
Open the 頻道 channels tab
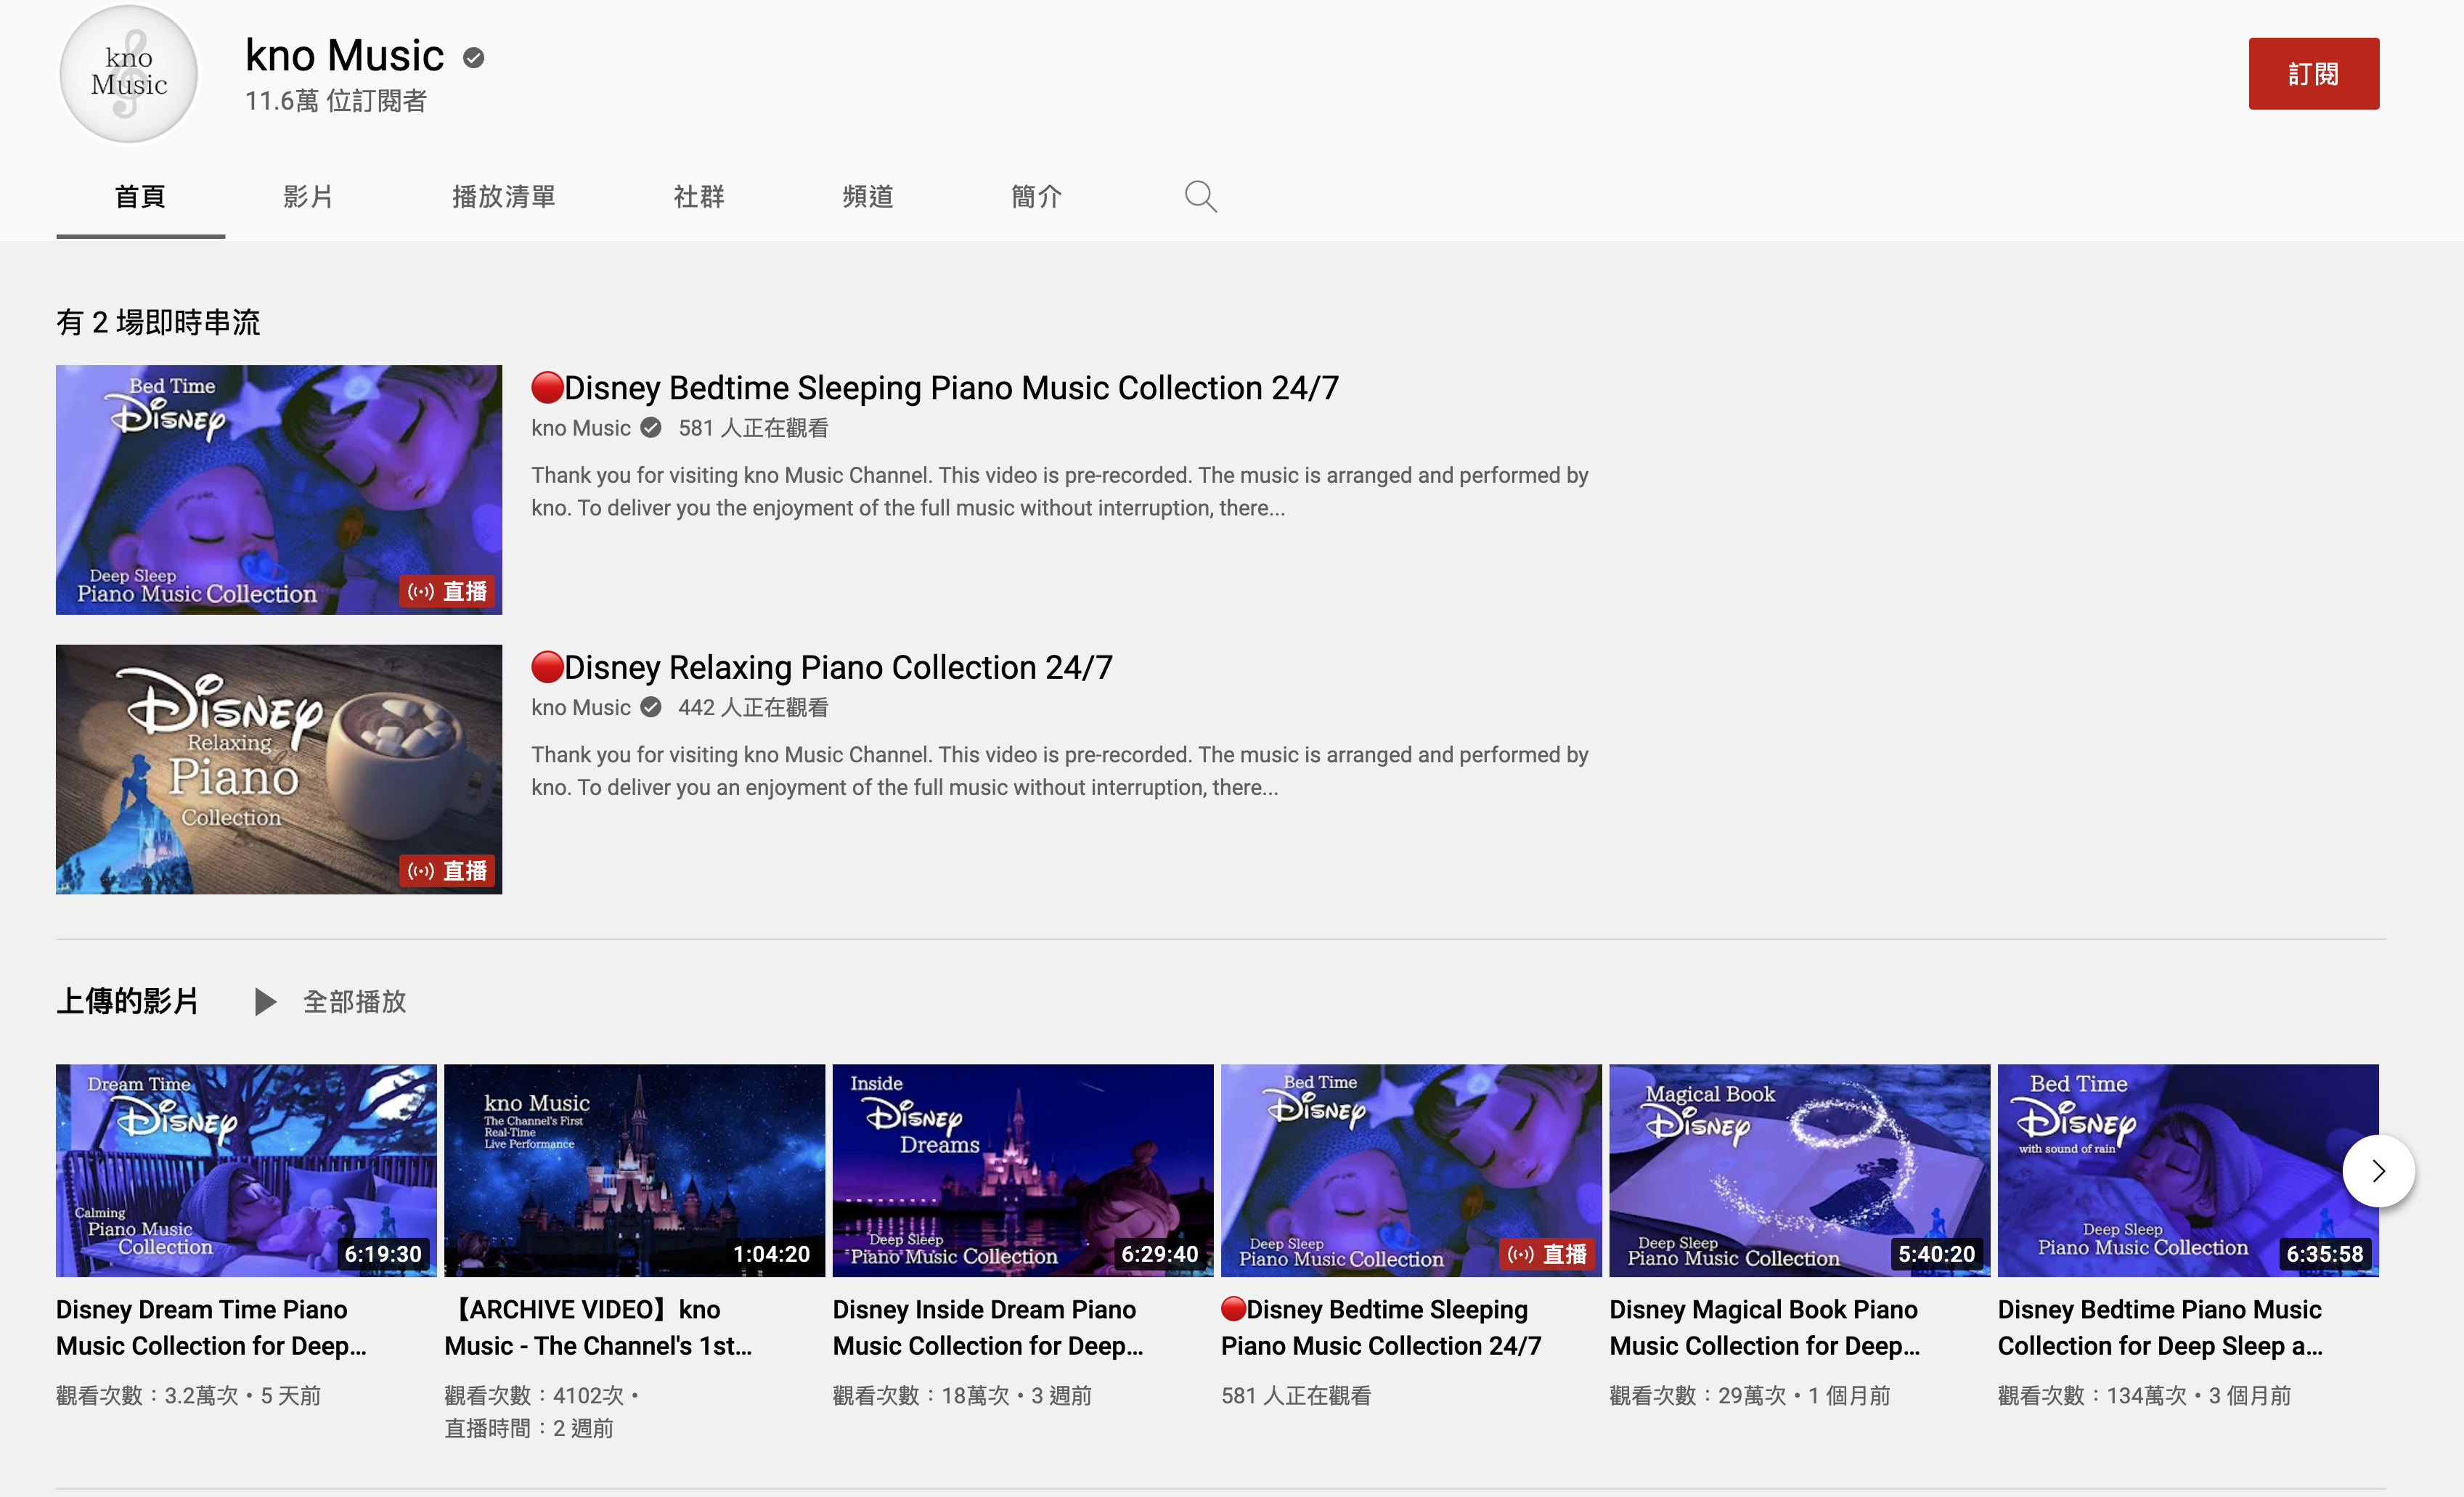click(x=867, y=196)
